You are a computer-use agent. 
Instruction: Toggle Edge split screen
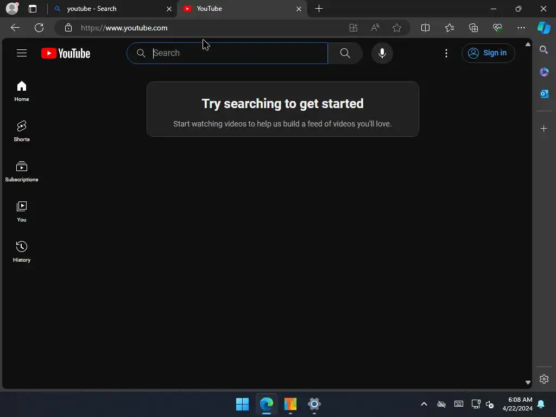[x=425, y=28]
